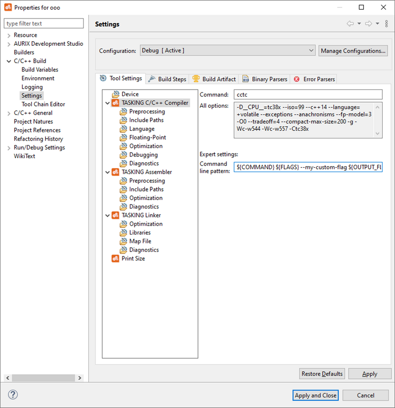Collapse C/C++ Build in the sidebar
The width and height of the screenshot is (395, 408).
point(9,60)
